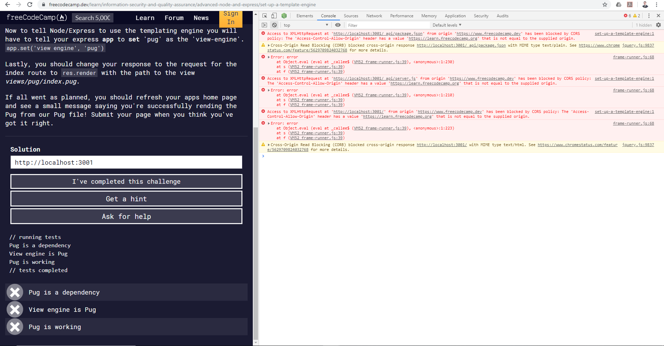The width and height of the screenshot is (664, 346).
Task: Expand the CORB warning with MIME text/html
Action: (x=269, y=145)
